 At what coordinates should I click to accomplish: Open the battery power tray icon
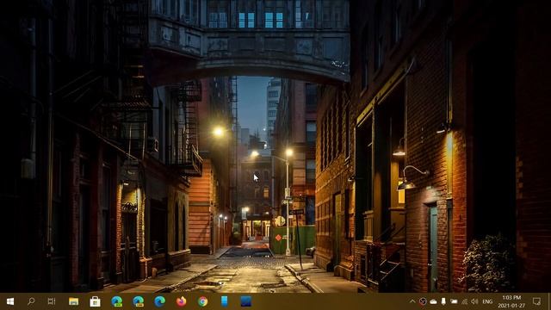[x=454, y=301]
